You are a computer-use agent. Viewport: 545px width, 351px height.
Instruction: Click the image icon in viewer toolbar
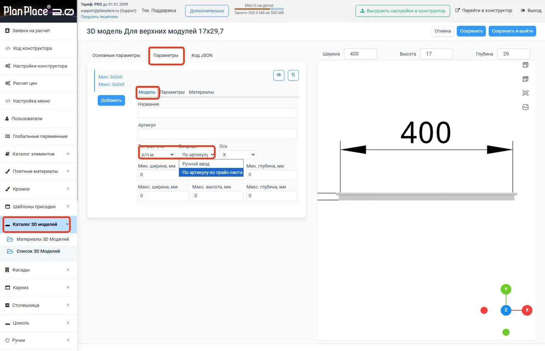(x=526, y=107)
